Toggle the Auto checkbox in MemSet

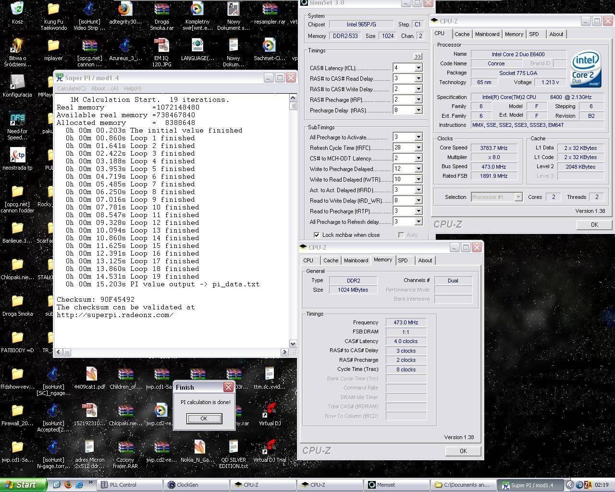pos(401,235)
